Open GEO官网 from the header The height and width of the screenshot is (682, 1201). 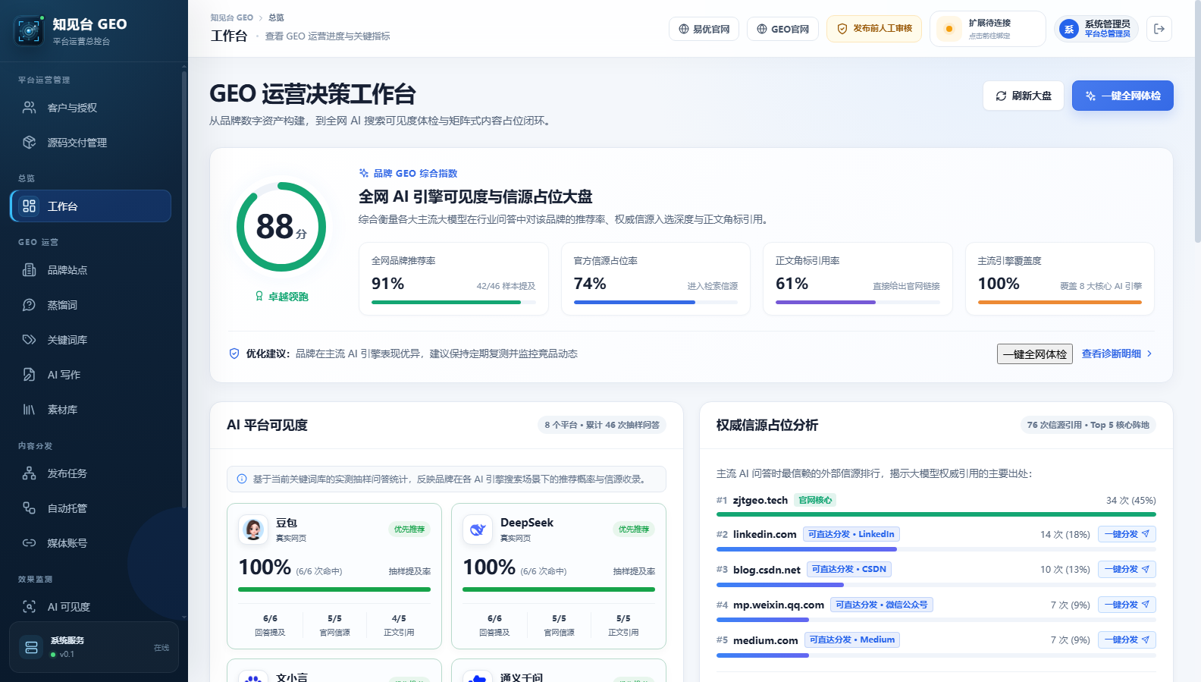[x=782, y=29]
